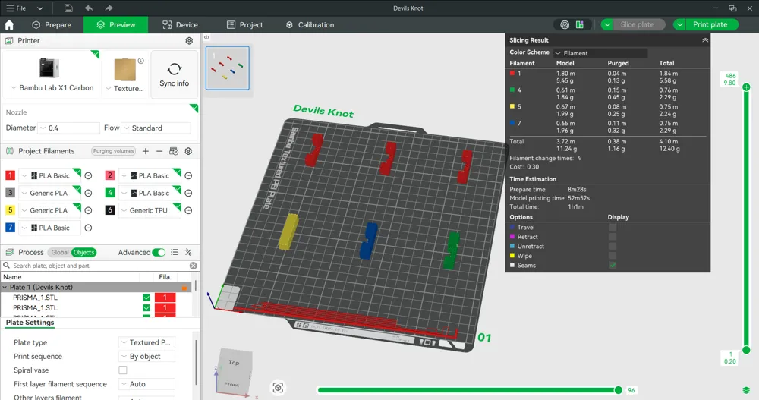Click the filament spool icon in top bar

[565, 25]
